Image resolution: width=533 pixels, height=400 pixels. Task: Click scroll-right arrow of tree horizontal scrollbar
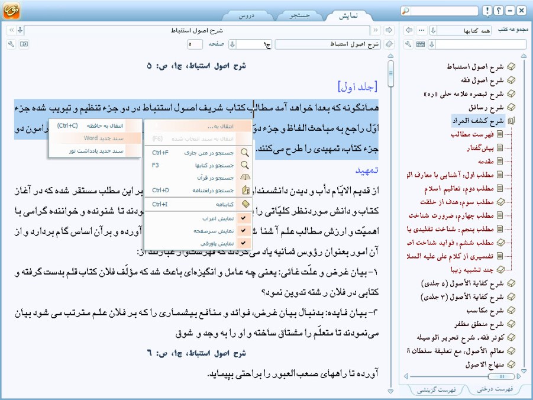click(519, 376)
